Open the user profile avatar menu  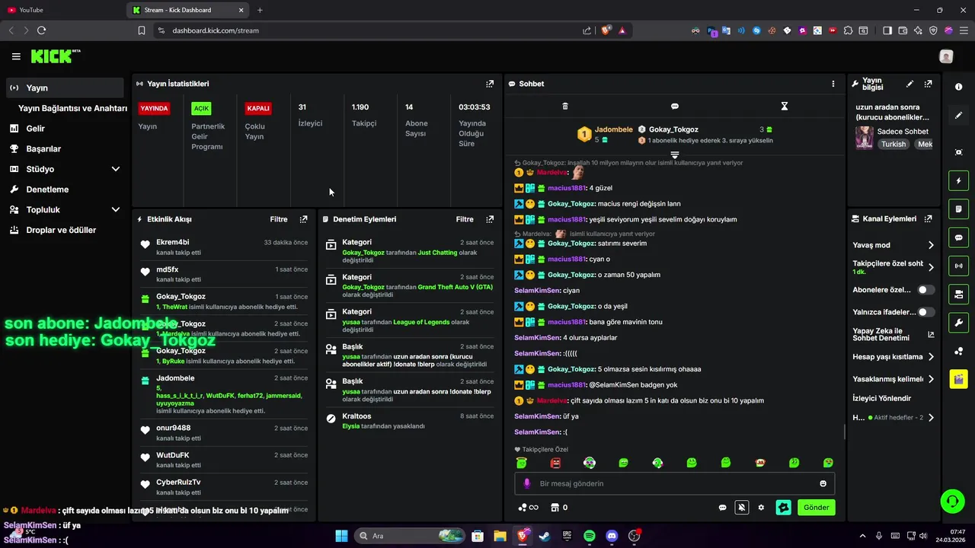click(x=946, y=56)
